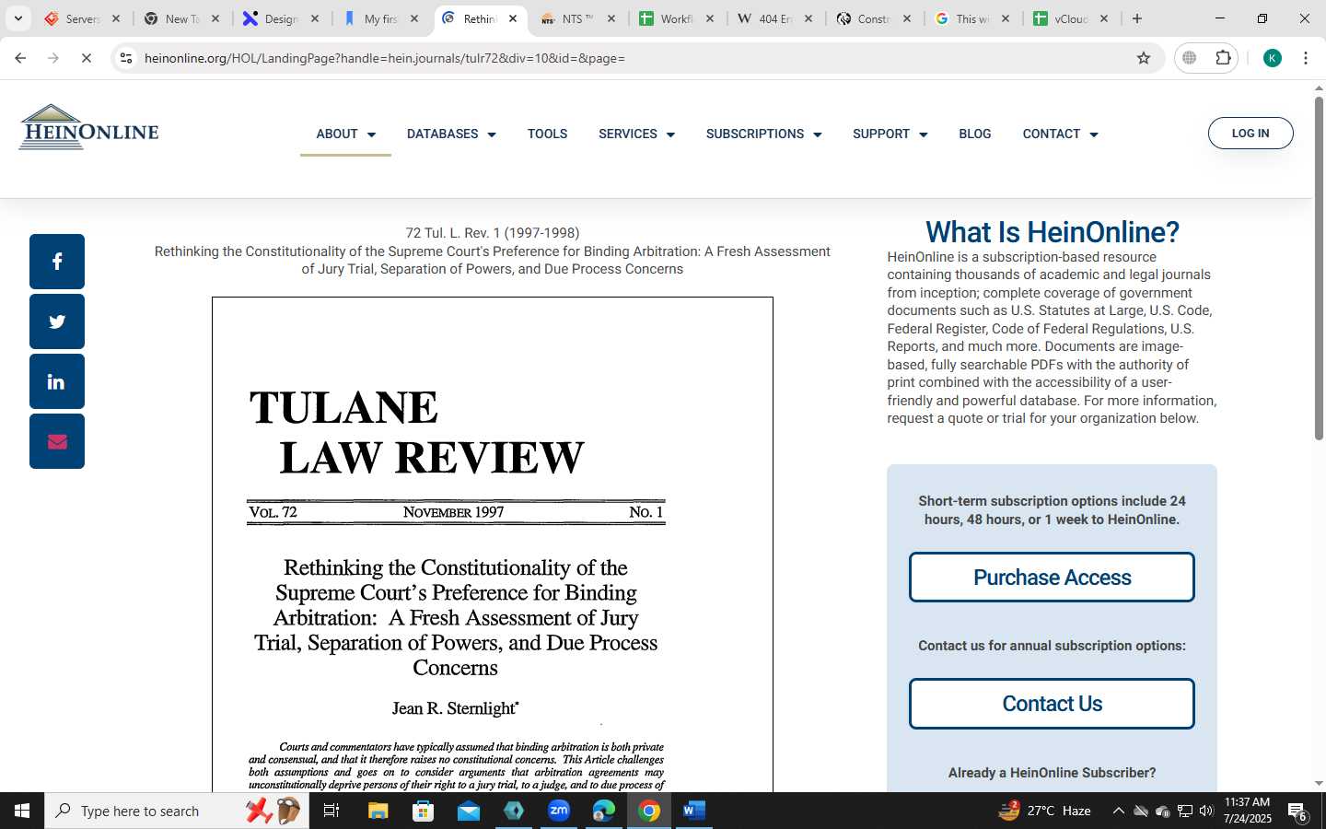Stop loading the page
Screen dimensions: 1326x829
(86, 58)
